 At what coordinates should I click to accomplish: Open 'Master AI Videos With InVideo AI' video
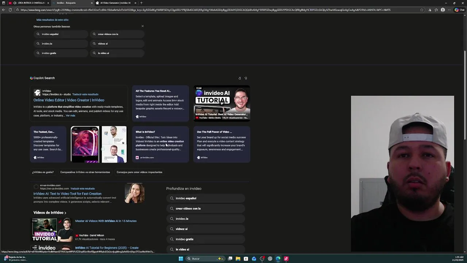tap(106, 221)
